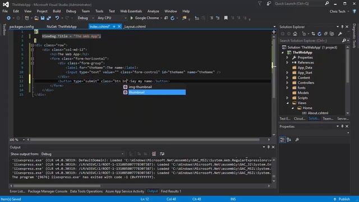Click the bookmark icon in the toolbar
The image size is (359, 202).
pos(226,18)
